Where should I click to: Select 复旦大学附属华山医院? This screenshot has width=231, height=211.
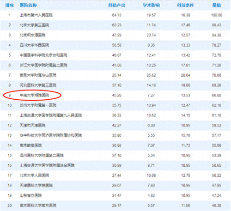[38, 75]
